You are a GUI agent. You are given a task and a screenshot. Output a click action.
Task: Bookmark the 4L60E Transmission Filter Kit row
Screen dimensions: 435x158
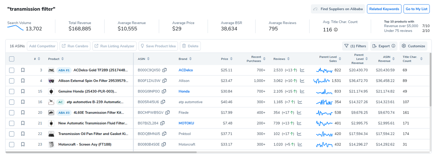tap(23, 112)
